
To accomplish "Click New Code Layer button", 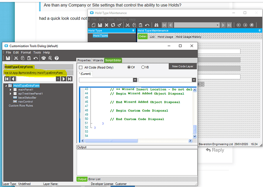I will 183,67.
